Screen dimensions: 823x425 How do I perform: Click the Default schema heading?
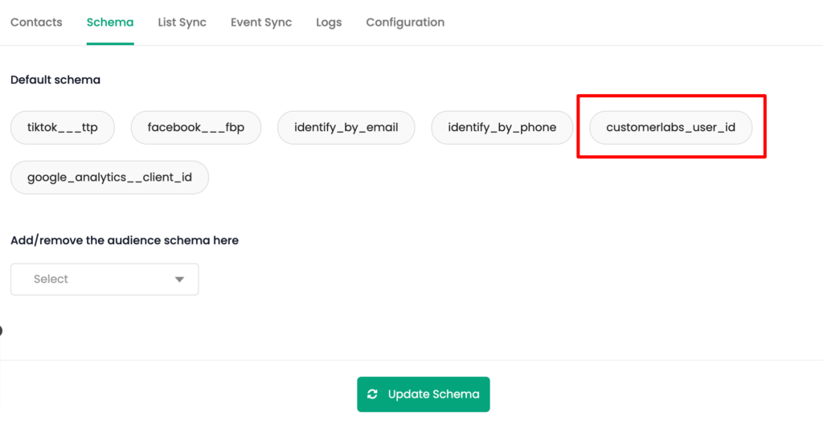point(55,80)
